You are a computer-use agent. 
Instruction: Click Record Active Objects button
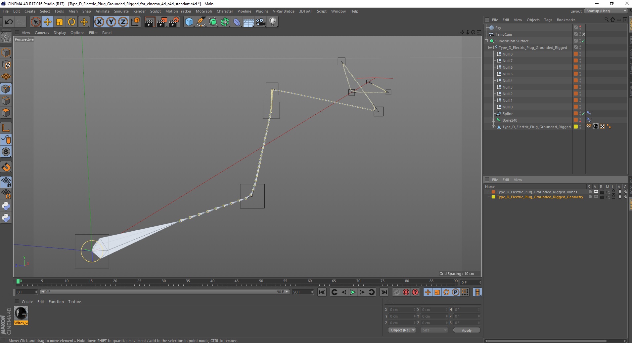tap(396, 292)
